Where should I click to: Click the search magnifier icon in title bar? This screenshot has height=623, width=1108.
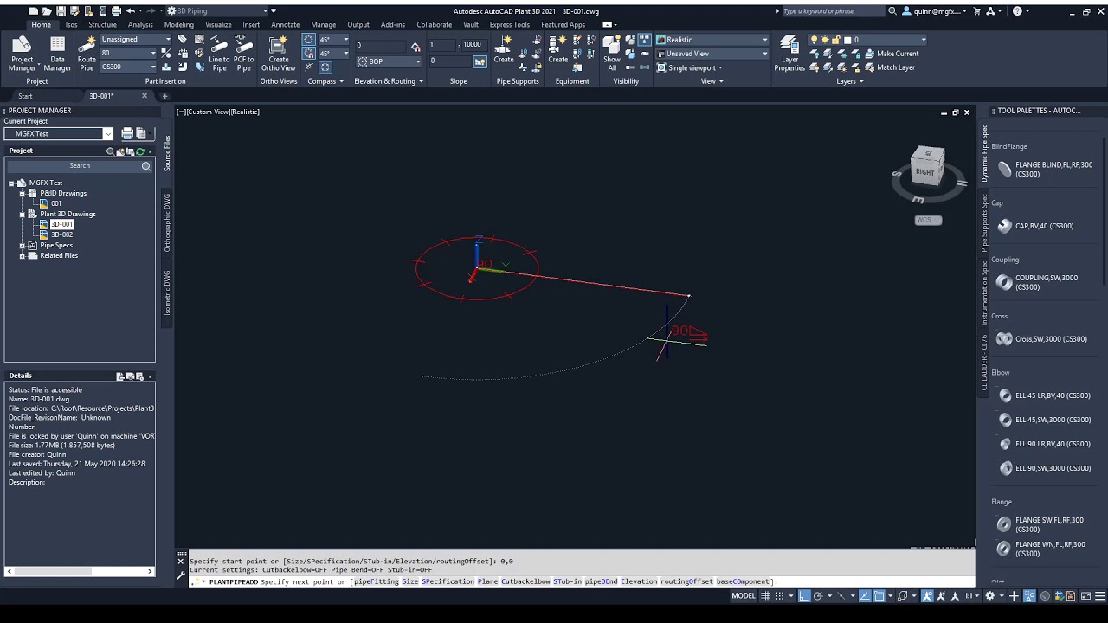(892, 11)
